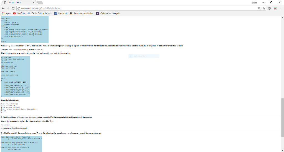Click the Bank_main.cpp code block
The width and height of the screenshot is (284, 152).
[16, 77]
